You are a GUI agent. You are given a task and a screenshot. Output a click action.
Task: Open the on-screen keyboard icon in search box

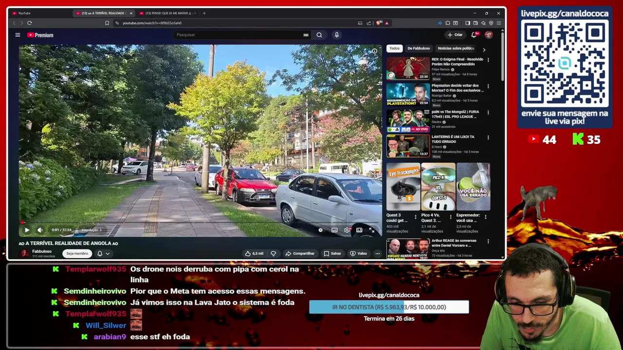(x=306, y=35)
